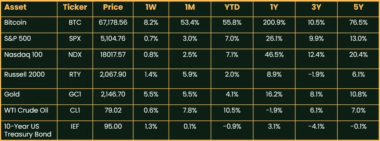
Task: Click the Nasdaq 100 asset name
Action: click(23, 55)
